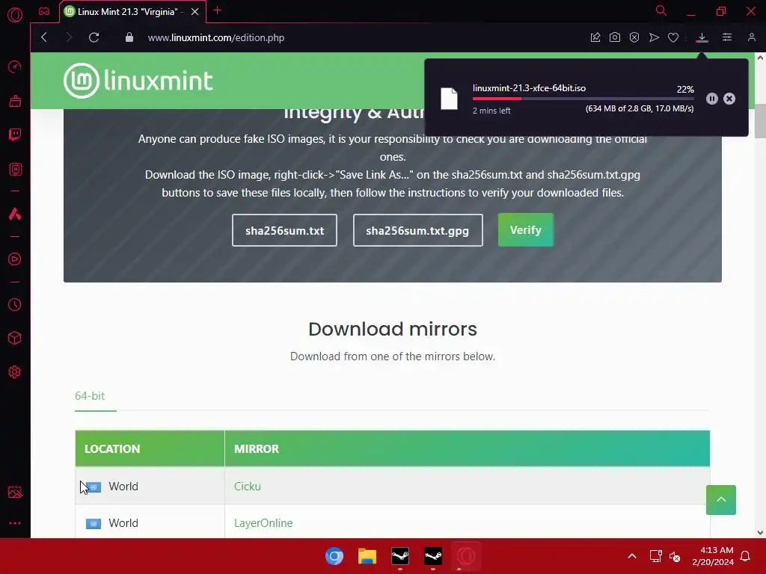This screenshot has width=766, height=574.
Task: Open the Windows notification bell
Action: [x=745, y=556]
